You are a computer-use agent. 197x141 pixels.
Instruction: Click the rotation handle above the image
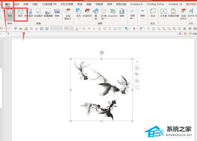[x=102, y=53]
